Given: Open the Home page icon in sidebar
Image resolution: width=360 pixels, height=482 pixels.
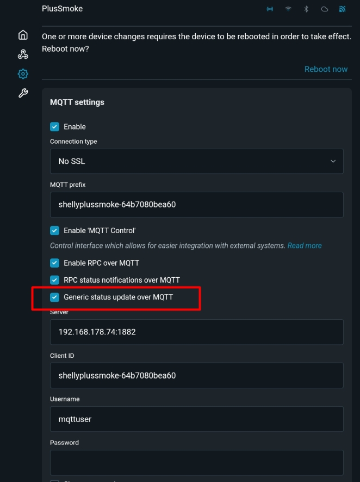Looking at the screenshot, I should [23, 35].
